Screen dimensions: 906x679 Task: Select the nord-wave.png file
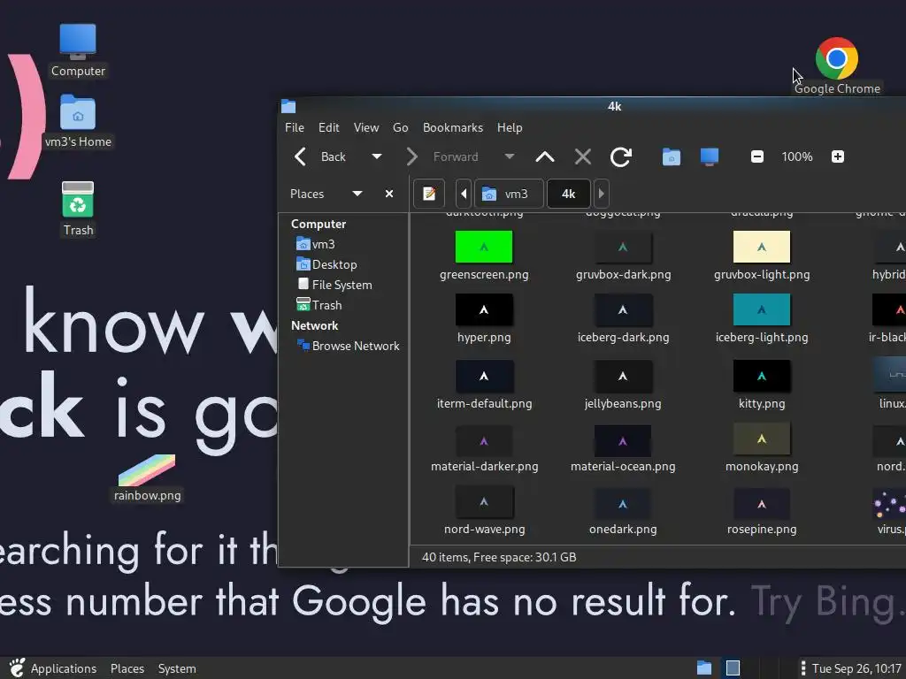click(x=484, y=512)
